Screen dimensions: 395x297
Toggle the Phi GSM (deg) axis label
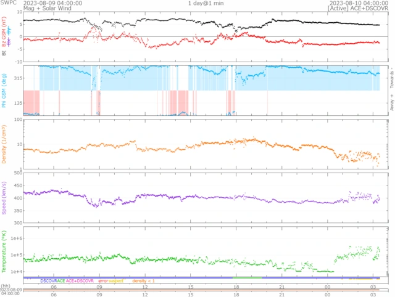[x=4, y=90]
